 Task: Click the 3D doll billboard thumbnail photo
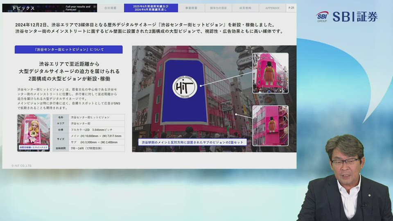tap(34, 131)
